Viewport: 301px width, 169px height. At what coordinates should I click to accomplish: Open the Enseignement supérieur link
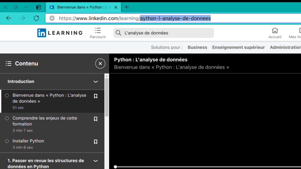238,47
